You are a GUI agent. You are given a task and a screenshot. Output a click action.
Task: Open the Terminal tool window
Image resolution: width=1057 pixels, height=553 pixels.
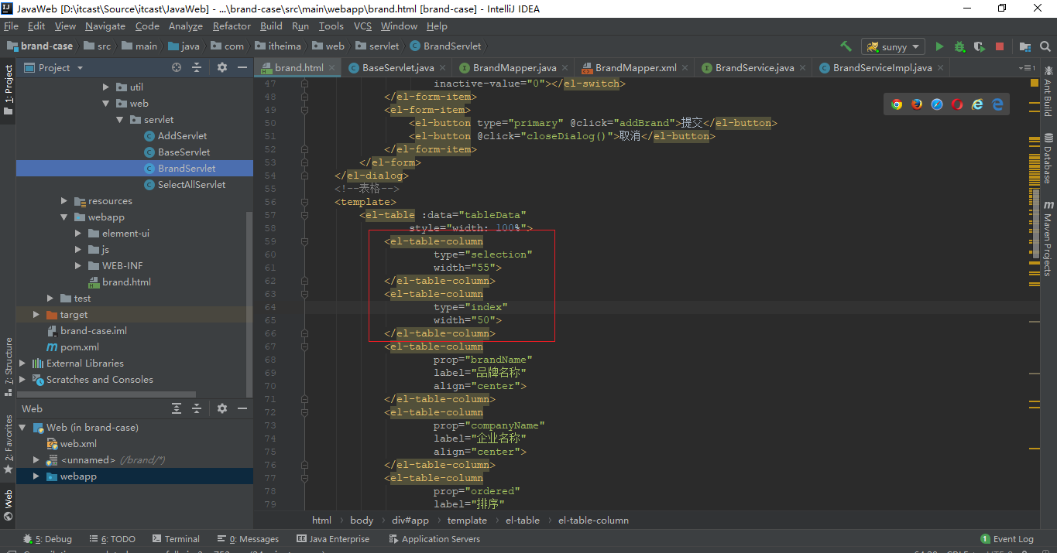click(176, 539)
